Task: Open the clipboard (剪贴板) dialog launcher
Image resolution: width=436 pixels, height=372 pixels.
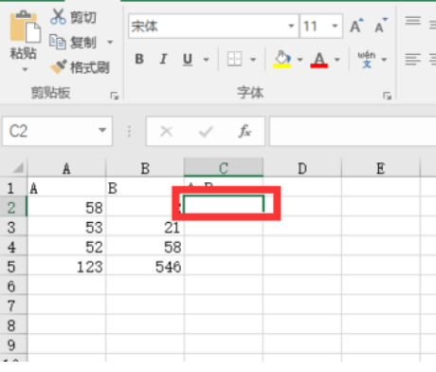Action: pos(114,96)
